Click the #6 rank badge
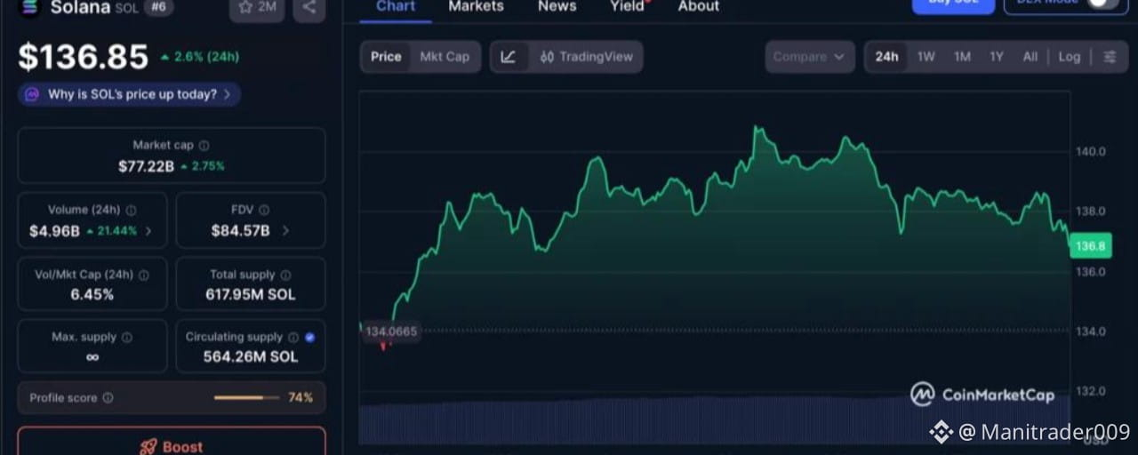The image size is (1138, 455). point(158,7)
